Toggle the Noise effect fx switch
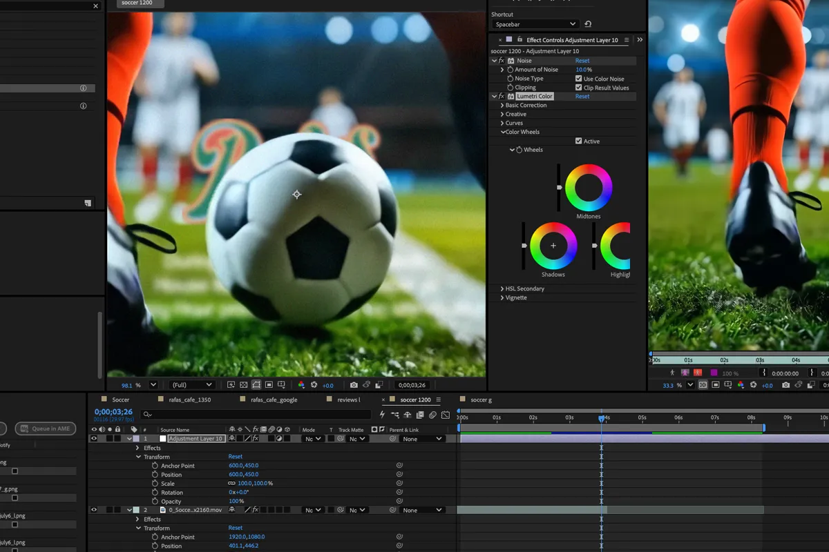This screenshot has width=829, height=552. 502,61
